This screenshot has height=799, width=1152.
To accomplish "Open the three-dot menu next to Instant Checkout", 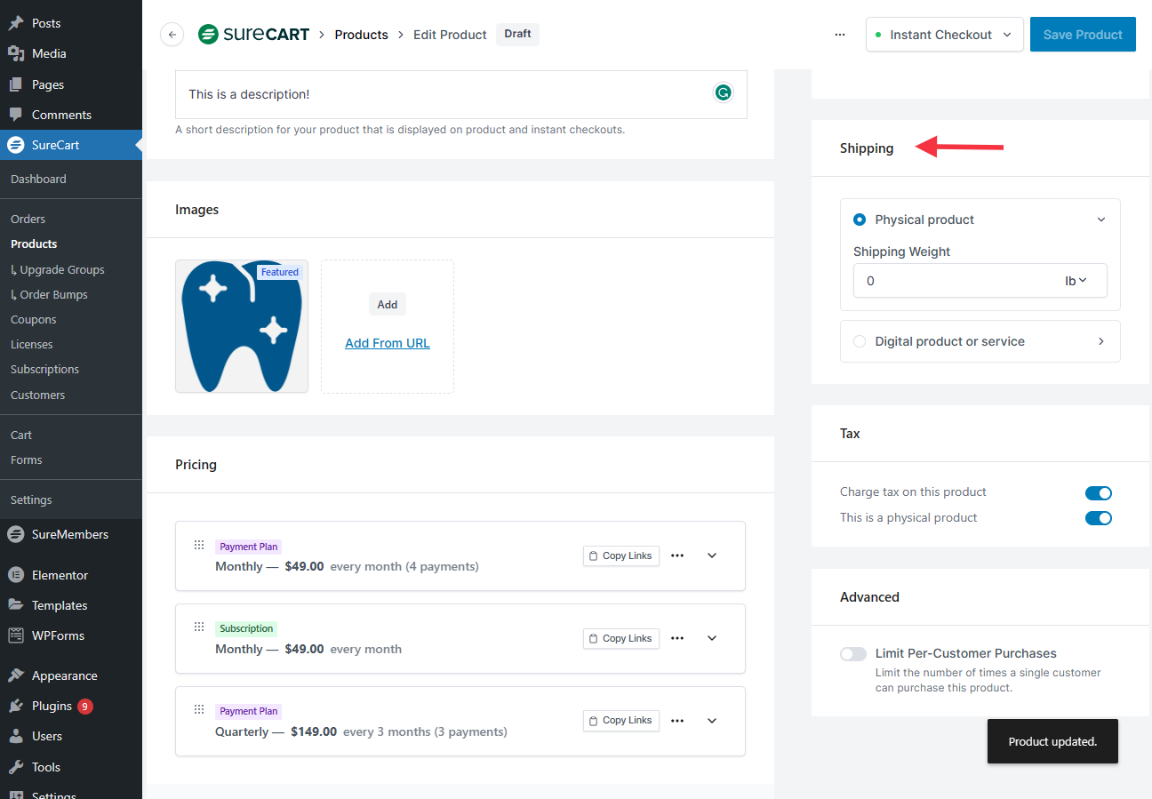I will point(840,35).
